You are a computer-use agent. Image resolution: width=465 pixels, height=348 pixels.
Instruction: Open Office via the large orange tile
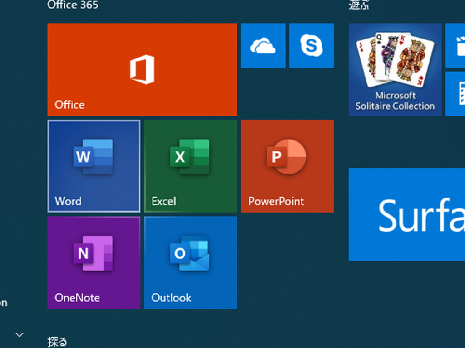142,69
